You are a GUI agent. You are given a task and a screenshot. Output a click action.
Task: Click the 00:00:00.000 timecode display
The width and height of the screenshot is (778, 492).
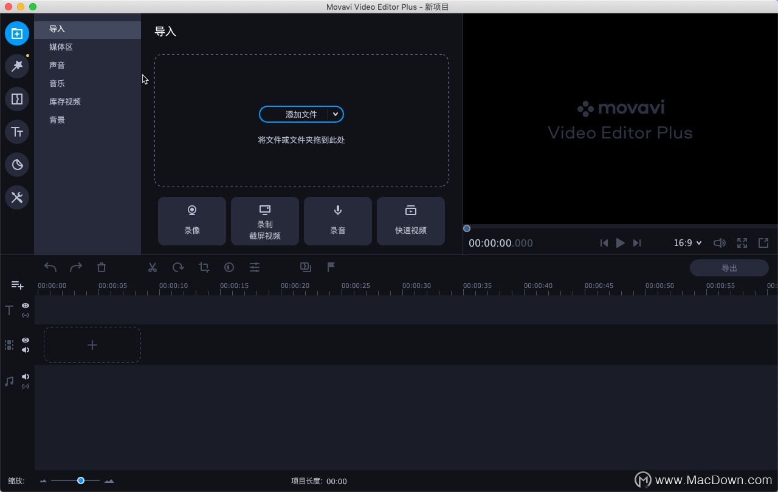[501, 243]
